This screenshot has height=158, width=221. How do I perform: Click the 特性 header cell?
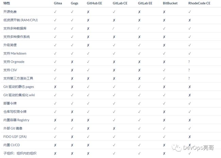[6, 3]
